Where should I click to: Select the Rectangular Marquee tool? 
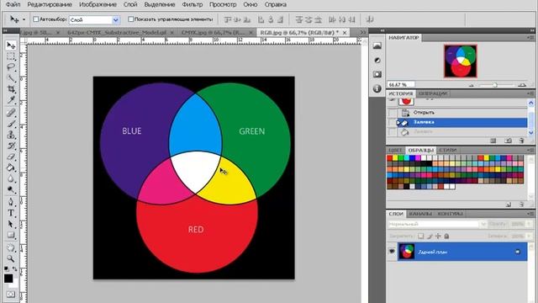point(11,56)
